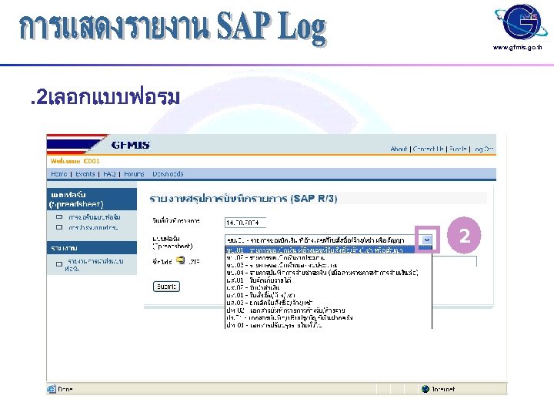Open the form type dropdown arrow
The height and width of the screenshot is (416, 554).
coord(427,240)
